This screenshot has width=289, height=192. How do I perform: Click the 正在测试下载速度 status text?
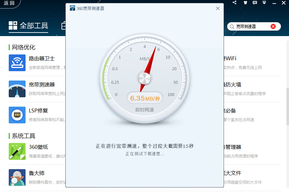145,154
